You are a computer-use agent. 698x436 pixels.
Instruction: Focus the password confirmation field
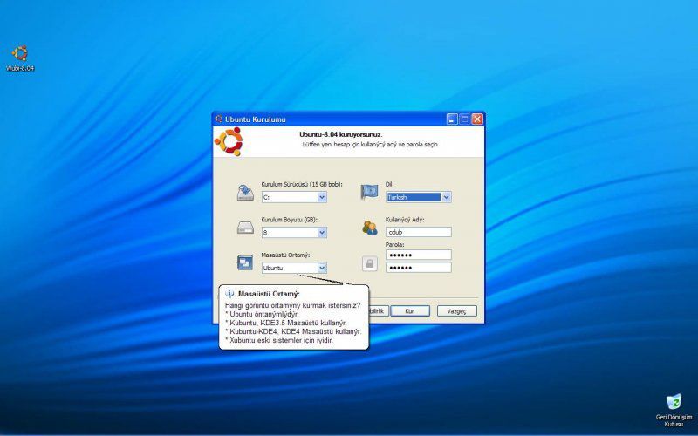tap(418, 267)
